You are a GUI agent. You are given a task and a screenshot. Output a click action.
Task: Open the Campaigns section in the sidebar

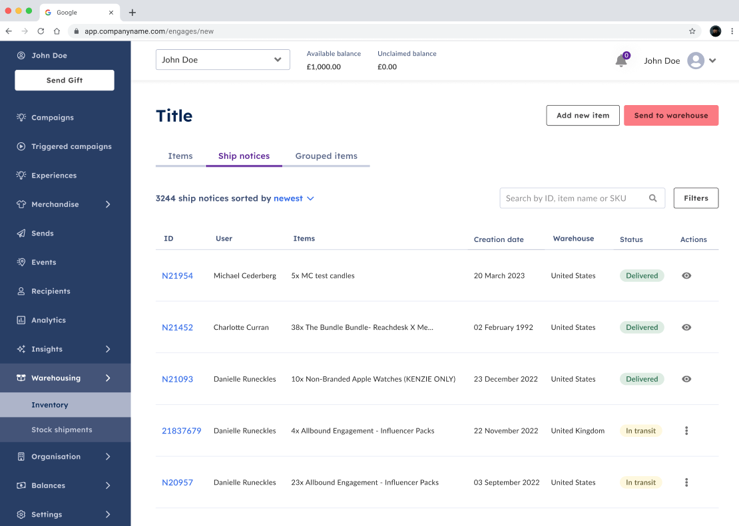(x=53, y=117)
